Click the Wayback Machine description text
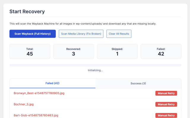The height and width of the screenshot is (118, 190). click(x=83, y=24)
